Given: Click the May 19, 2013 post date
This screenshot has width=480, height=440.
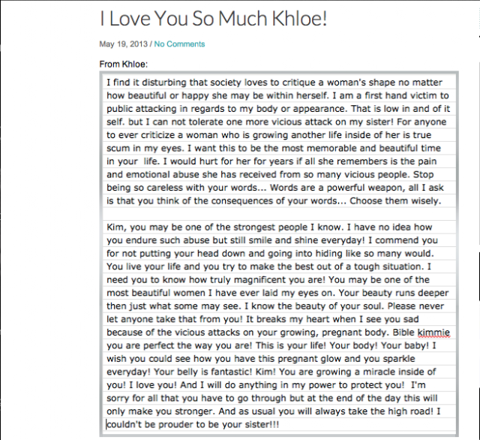Looking at the screenshot, I should (x=123, y=44).
